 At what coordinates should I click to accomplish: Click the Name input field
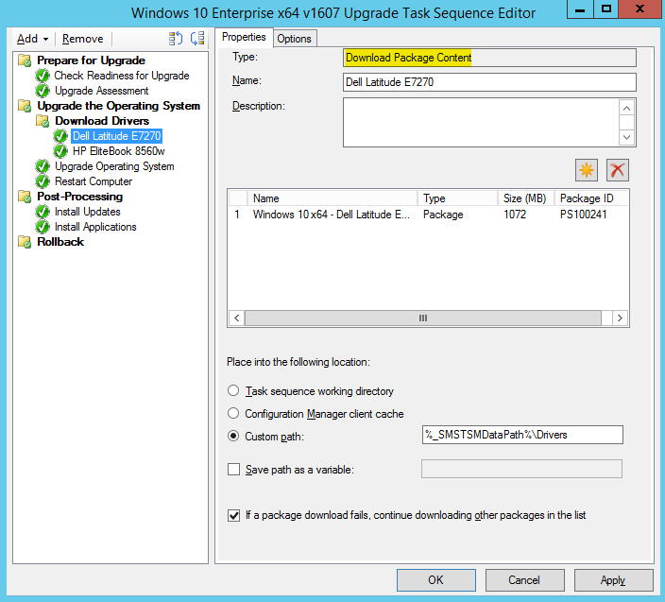point(489,82)
